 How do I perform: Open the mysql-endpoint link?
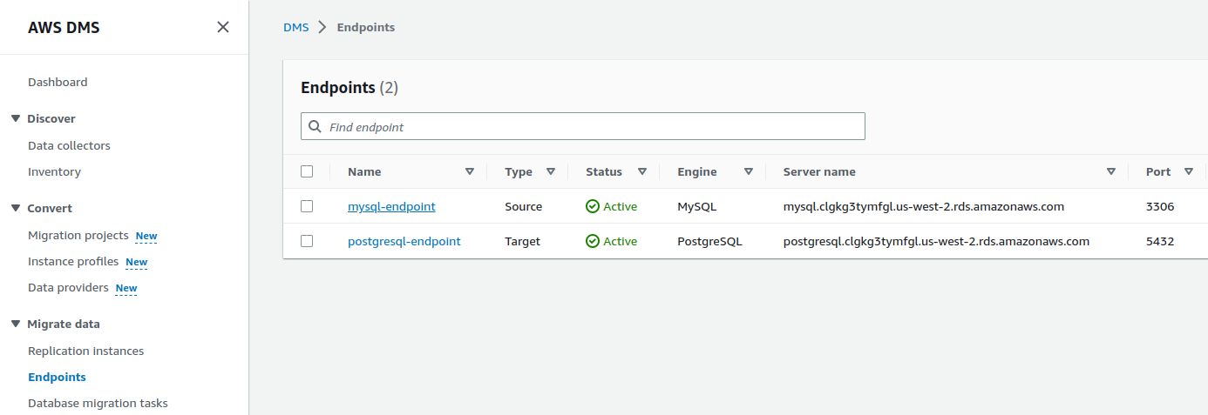(391, 206)
